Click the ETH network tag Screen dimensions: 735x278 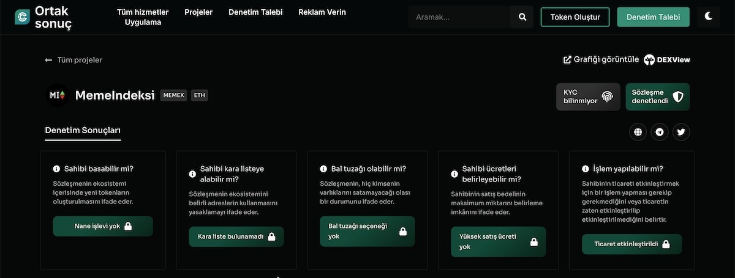199,95
